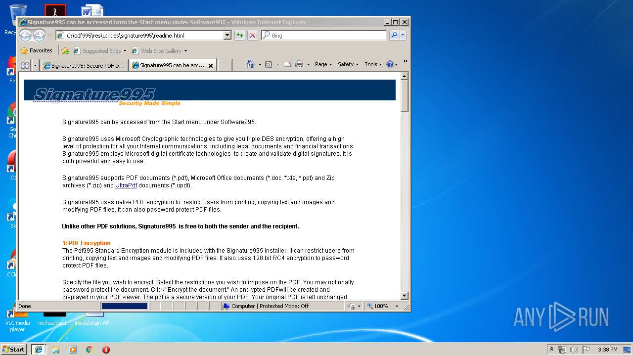Screen dimensions: 633x356
Task: Click the Start button
Action: (x=14, y=349)
